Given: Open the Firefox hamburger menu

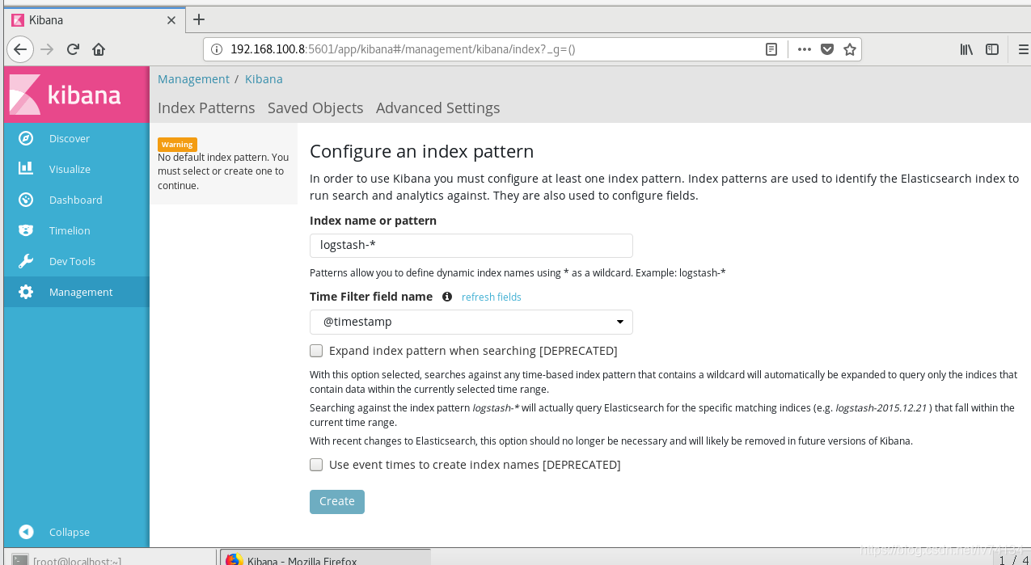Looking at the screenshot, I should 1022,49.
